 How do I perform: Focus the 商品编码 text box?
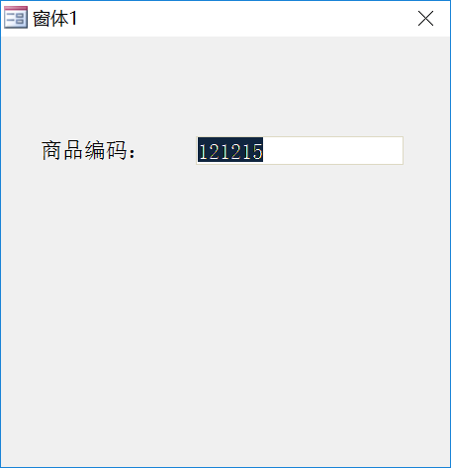[300, 150]
